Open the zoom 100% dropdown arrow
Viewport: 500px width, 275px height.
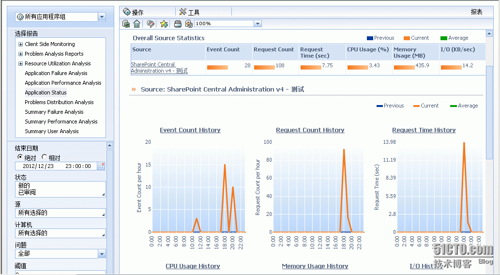[258, 24]
